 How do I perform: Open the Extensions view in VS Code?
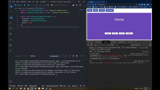tap(10, 28)
